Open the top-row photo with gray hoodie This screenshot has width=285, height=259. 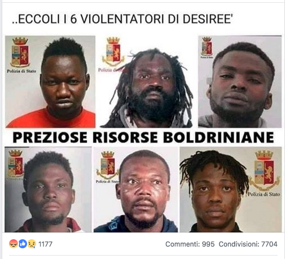tap(240, 82)
